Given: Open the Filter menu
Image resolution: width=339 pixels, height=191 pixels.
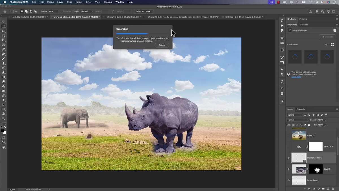Looking at the screenshot, I should click(89, 2).
